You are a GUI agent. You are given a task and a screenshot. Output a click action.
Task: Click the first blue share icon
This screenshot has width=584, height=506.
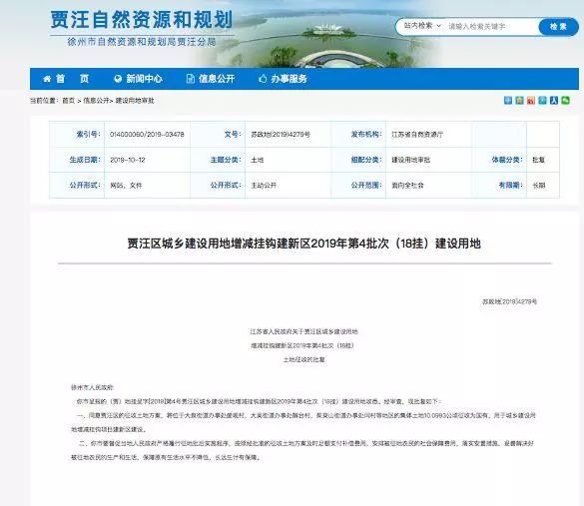pyautogui.click(x=508, y=100)
